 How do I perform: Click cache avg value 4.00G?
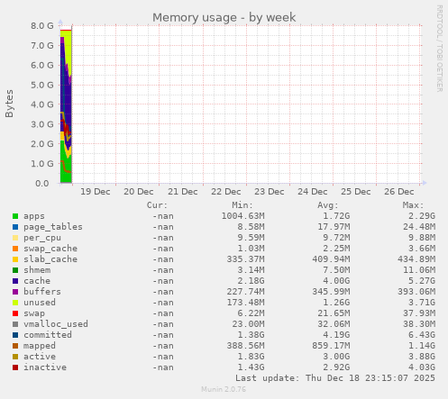(336, 281)
